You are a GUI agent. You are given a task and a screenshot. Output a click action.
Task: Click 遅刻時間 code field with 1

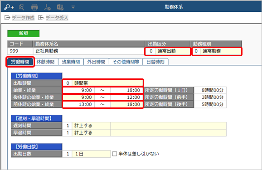point(67,126)
